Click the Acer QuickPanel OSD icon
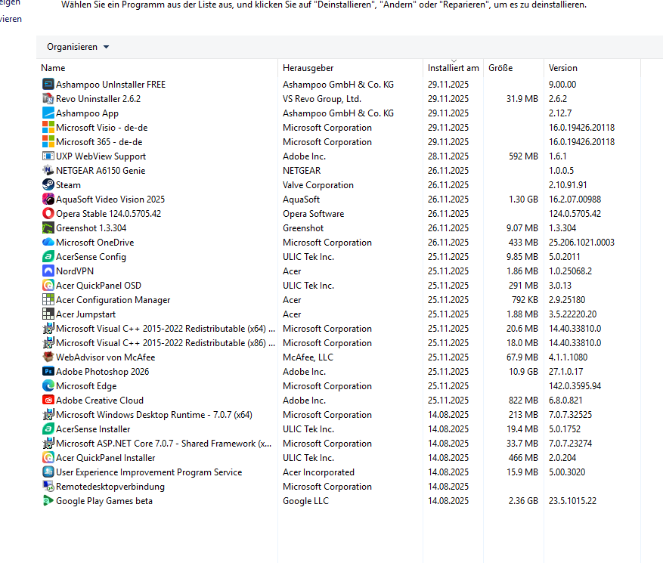The width and height of the screenshot is (663, 563). click(x=48, y=286)
